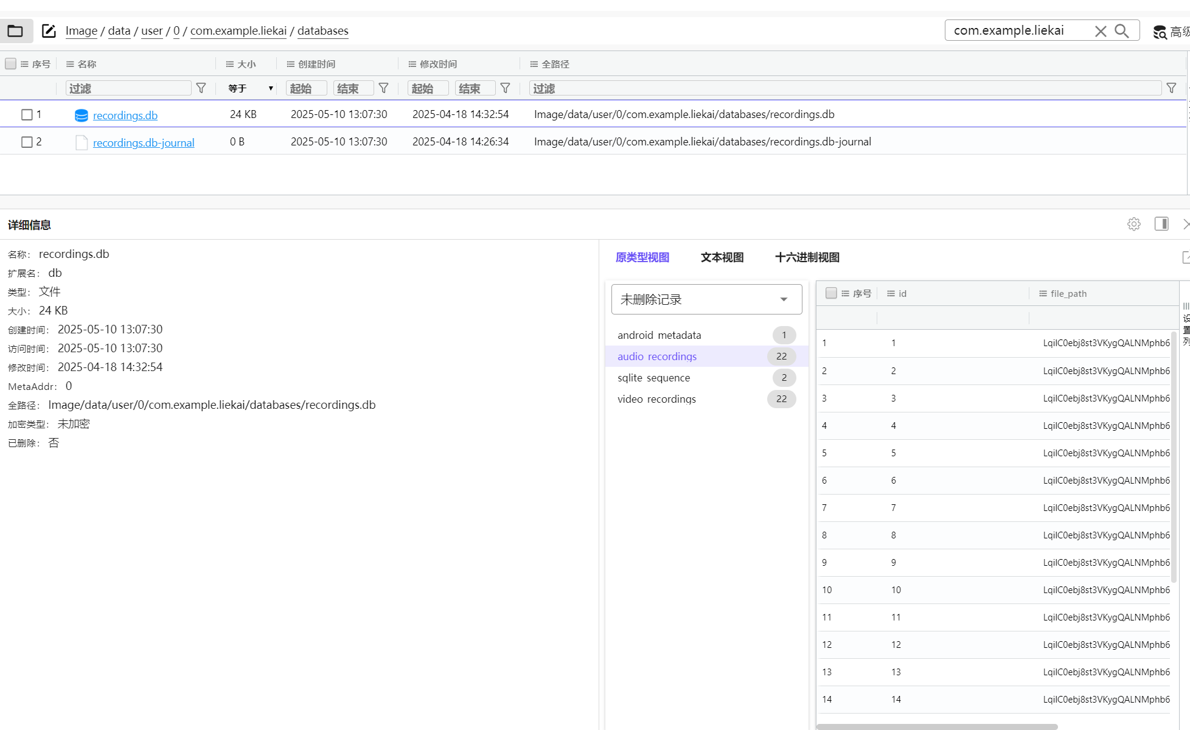Click the folder icon in path bar
Image resolution: width=1190 pixels, height=730 pixels.
pyautogui.click(x=15, y=31)
